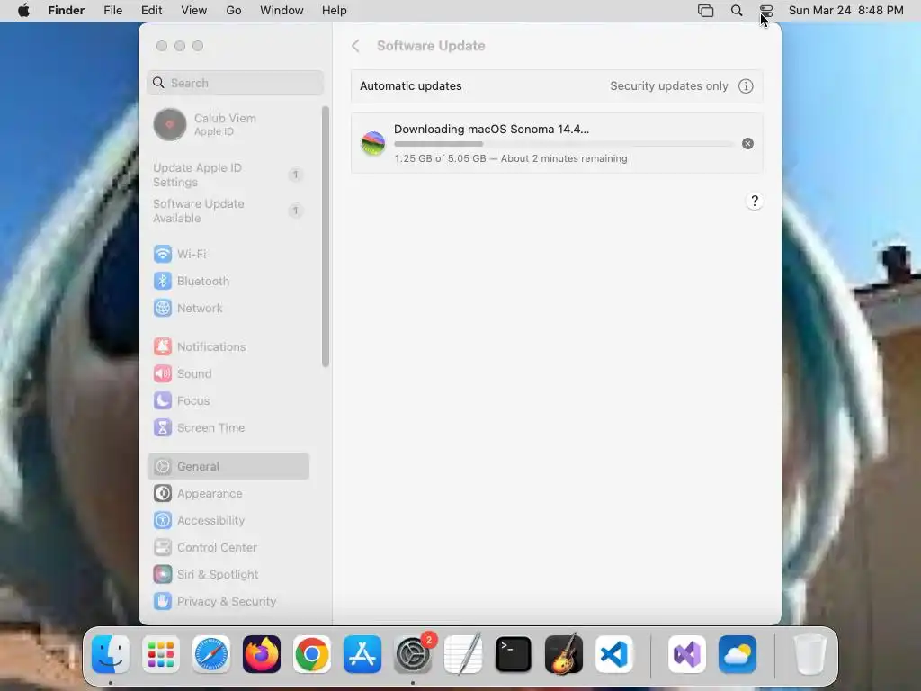Image resolution: width=921 pixels, height=691 pixels.
Task: Open Stage Manager menu bar icon
Action: point(705,11)
